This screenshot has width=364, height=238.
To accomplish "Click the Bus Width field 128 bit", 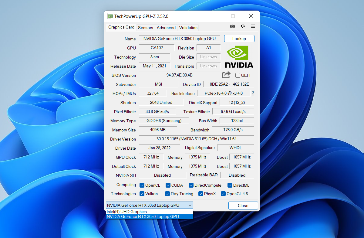I will point(237,121).
